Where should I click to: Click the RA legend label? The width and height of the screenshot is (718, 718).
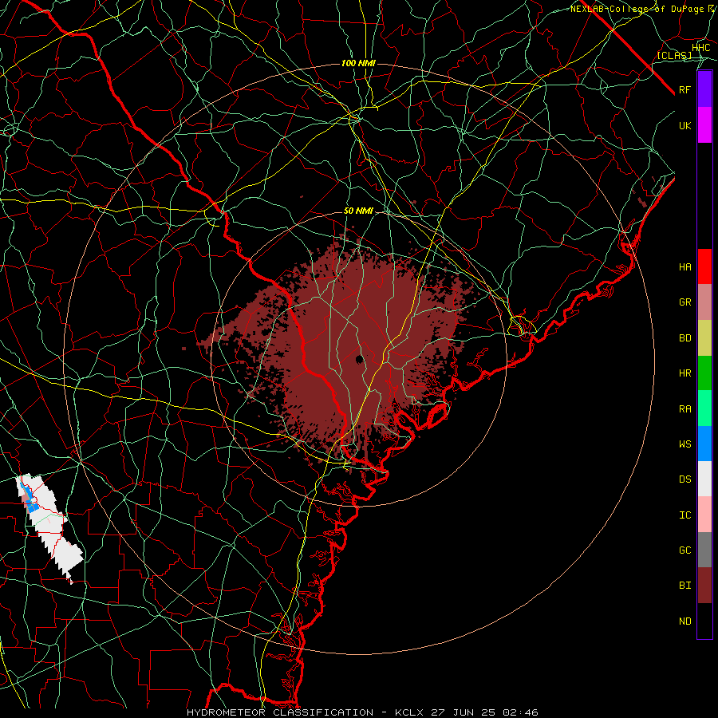(684, 408)
